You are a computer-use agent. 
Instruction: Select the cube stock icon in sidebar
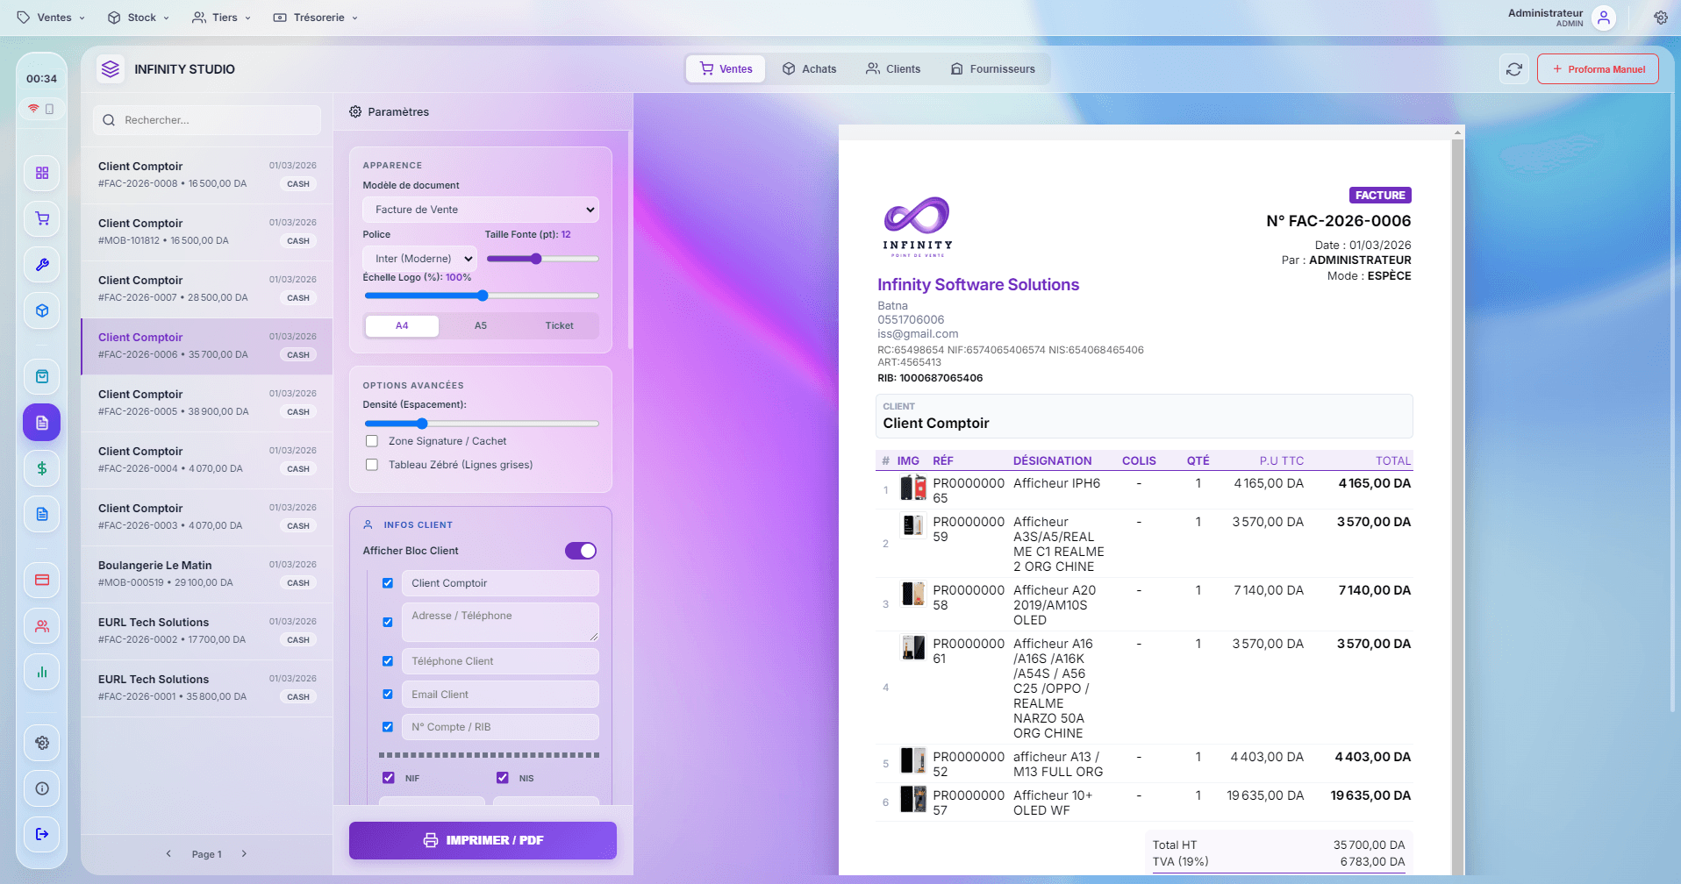point(41,310)
